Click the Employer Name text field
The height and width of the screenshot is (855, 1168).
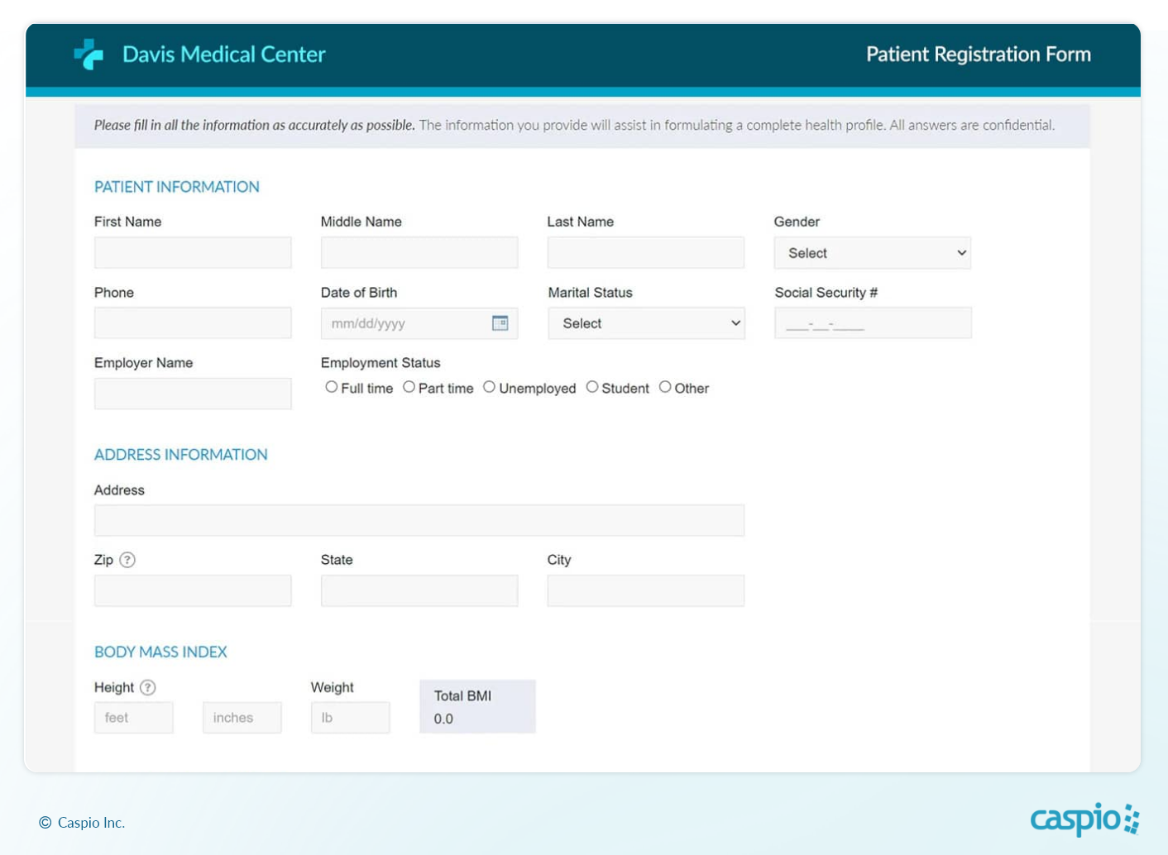click(193, 394)
